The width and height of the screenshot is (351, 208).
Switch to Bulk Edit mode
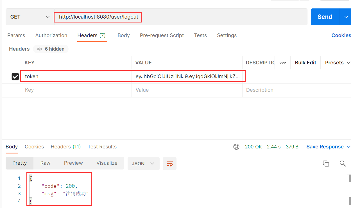(x=305, y=63)
